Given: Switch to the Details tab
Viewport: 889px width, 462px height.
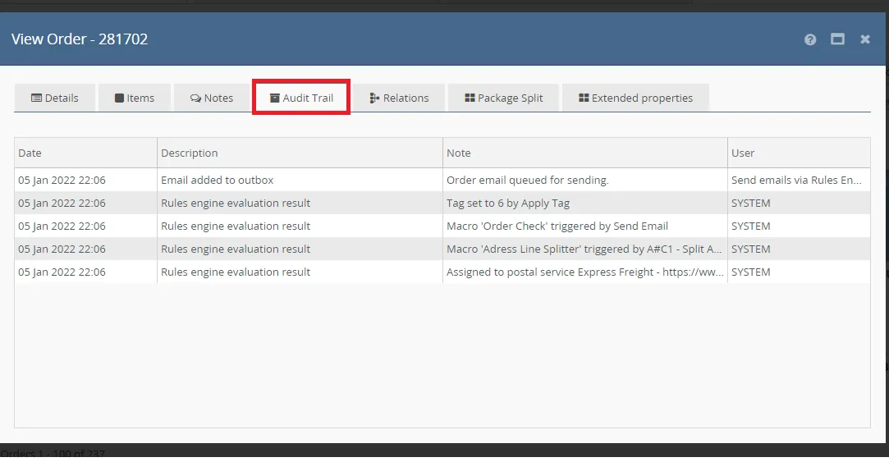Looking at the screenshot, I should tap(55, 98).
